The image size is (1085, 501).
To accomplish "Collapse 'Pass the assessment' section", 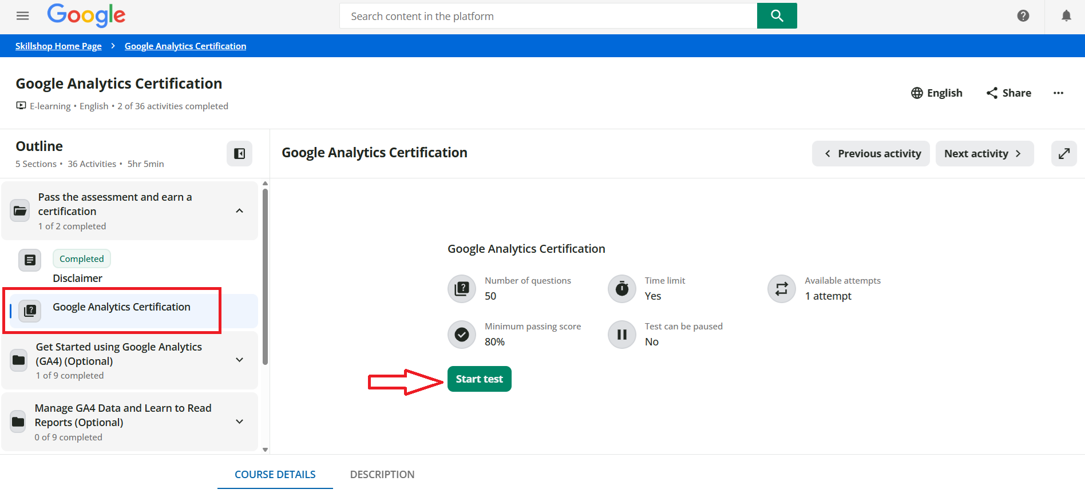I will 239,211.
